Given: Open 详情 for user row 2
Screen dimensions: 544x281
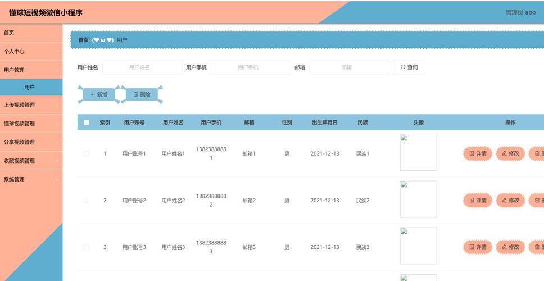Looking at the screenshot, I should coord(478,200).
